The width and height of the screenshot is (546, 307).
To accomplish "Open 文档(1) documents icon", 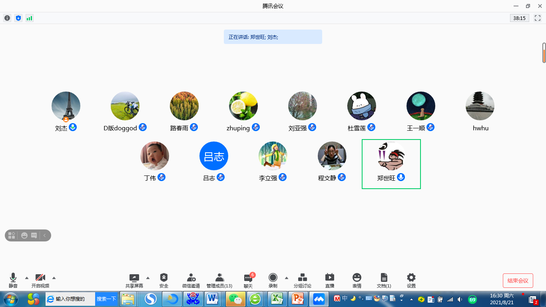I will click(384, 278).
